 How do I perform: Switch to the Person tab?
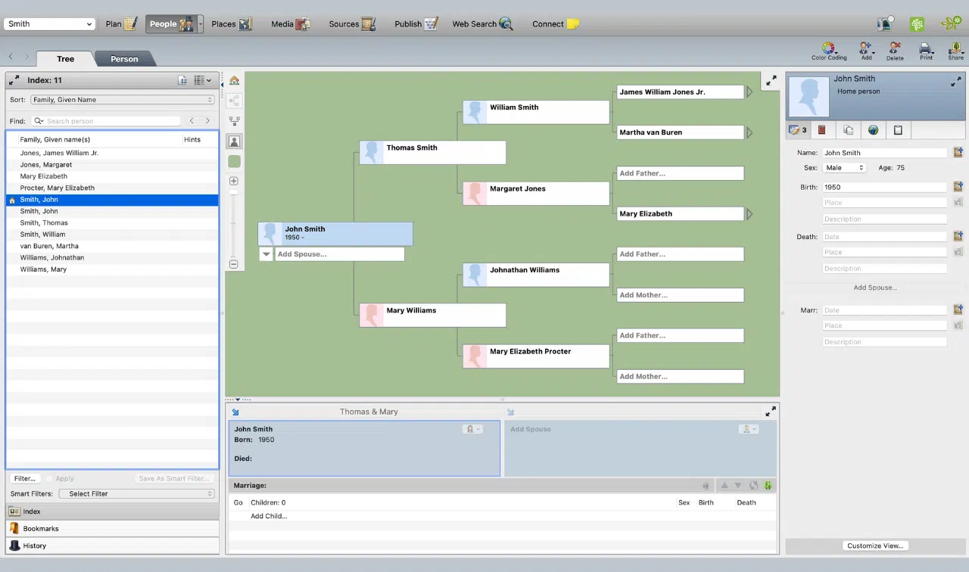point(124,59)
